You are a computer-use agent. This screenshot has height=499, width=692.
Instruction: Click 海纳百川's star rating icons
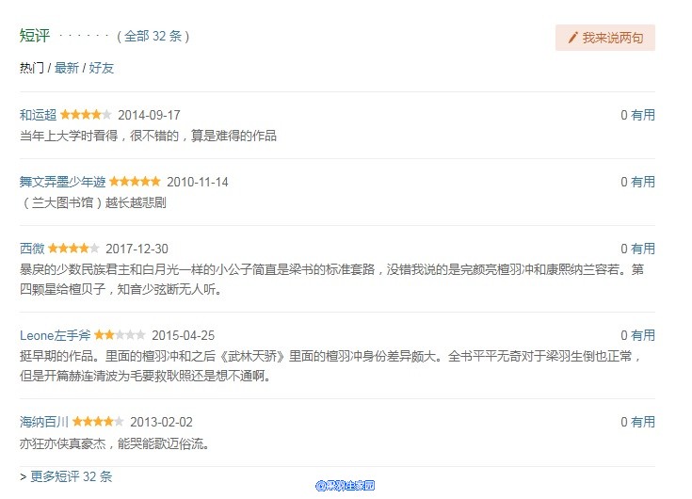(98, 422)
